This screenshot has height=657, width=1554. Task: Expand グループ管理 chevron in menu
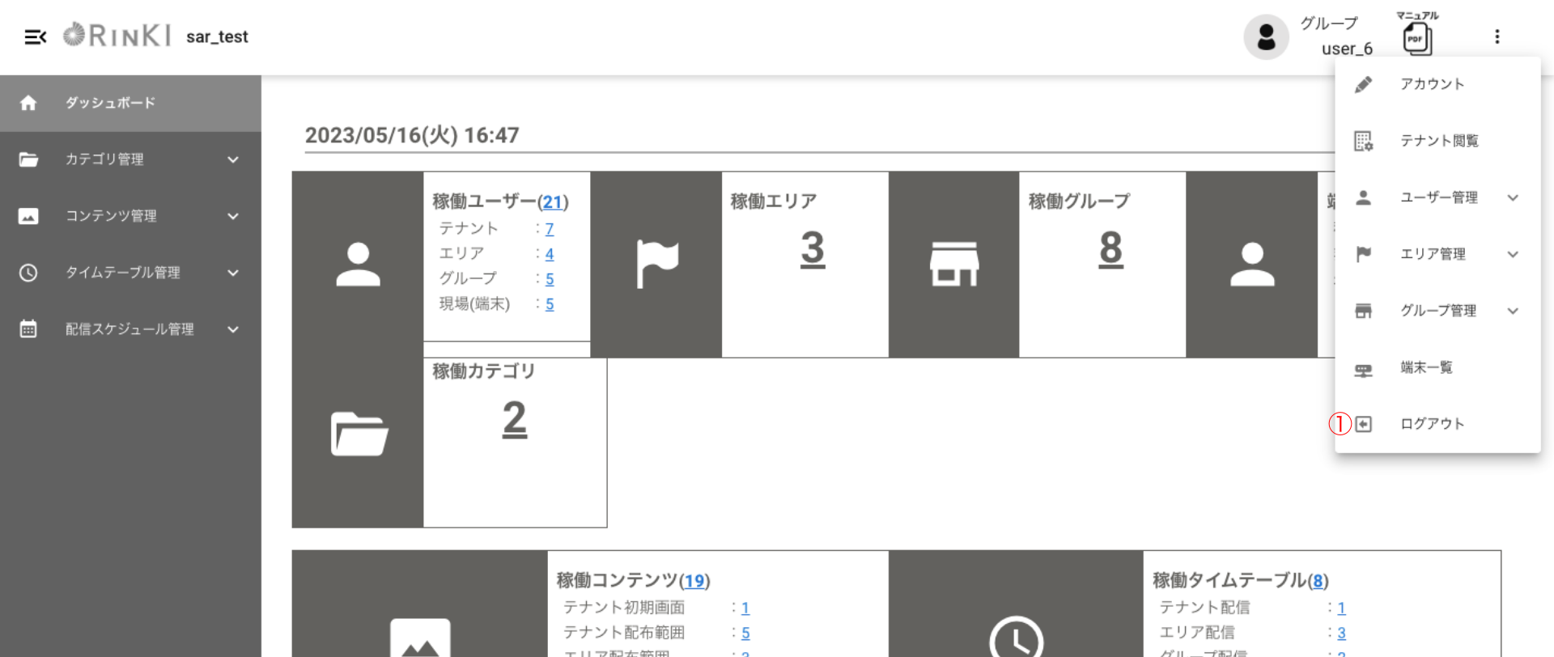(x=1512, y=311)
